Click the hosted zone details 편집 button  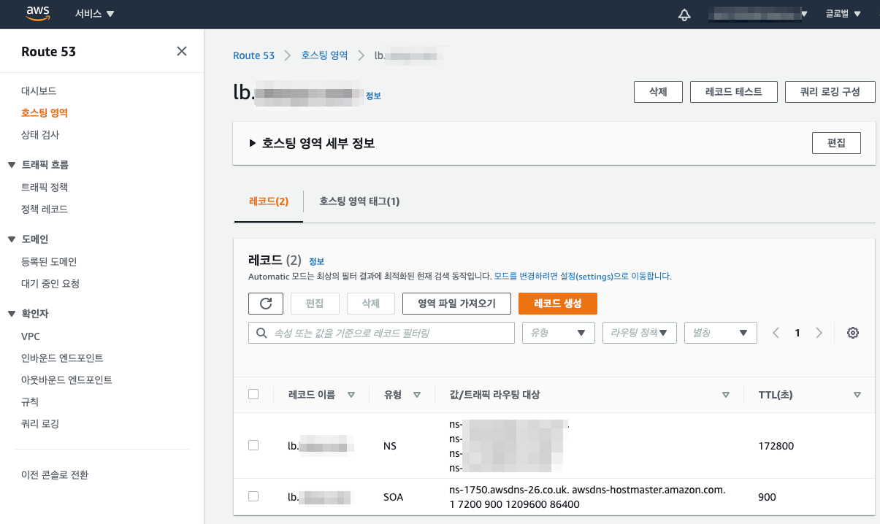[x=836, y=143]
